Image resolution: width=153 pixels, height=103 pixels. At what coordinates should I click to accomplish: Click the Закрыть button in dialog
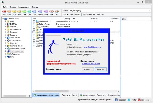pos(101,70)
